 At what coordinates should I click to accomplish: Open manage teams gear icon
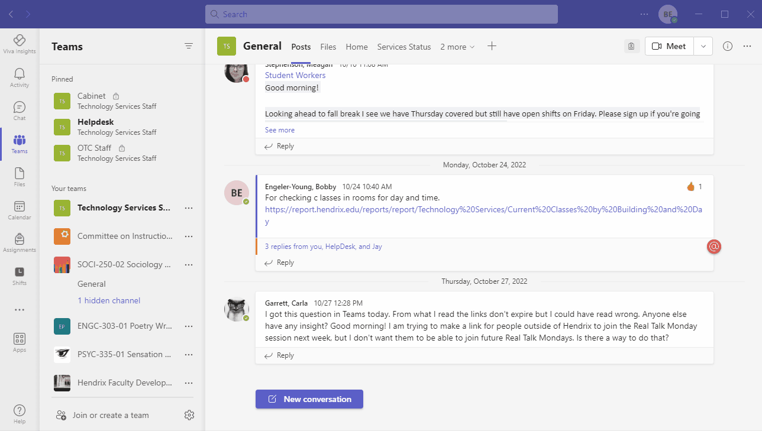coord(189,415)
